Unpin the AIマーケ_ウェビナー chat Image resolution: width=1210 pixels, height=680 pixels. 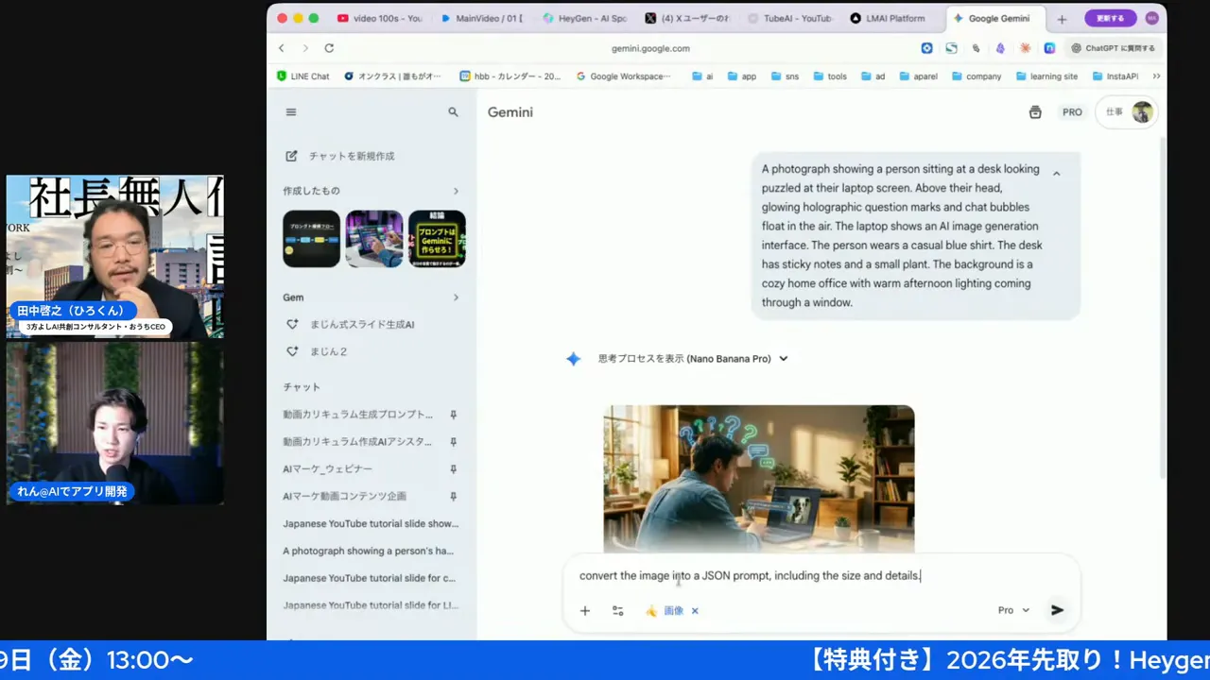pyautogui.click(x=454, y=468)
